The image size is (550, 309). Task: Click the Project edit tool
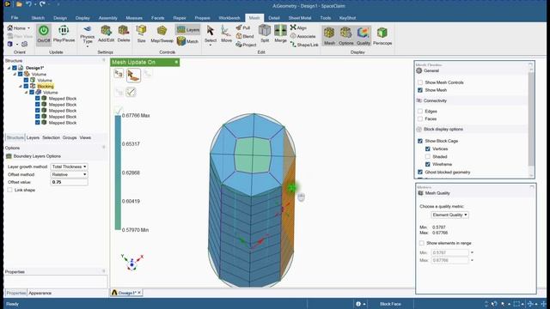click(247, 45)
